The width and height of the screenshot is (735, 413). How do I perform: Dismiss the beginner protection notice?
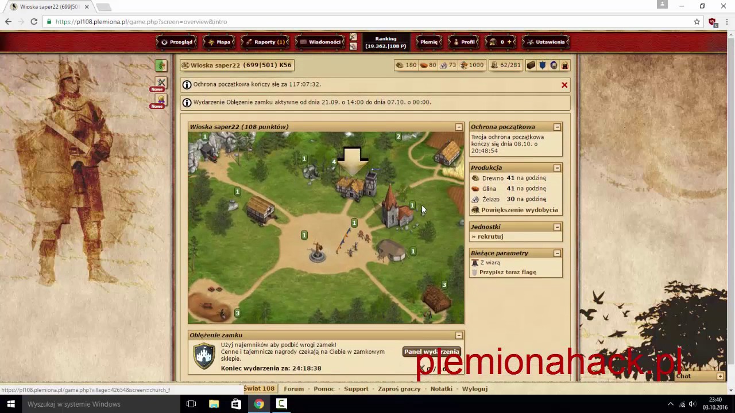point(564,85)
